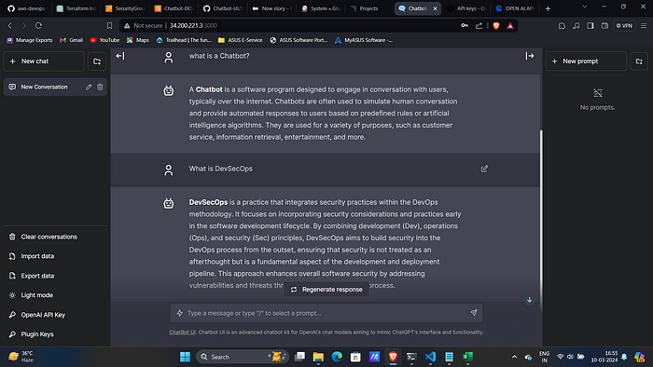653x367 pixels.
Task: Open Brave Rewards triangle icon
Action: tap(510, 26)
